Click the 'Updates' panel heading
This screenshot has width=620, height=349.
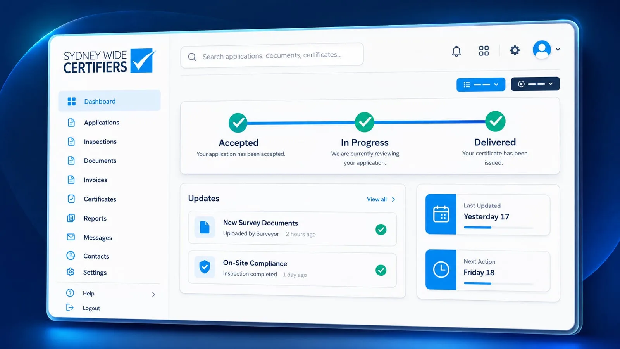pyautogui.click(x=204, y=199)
